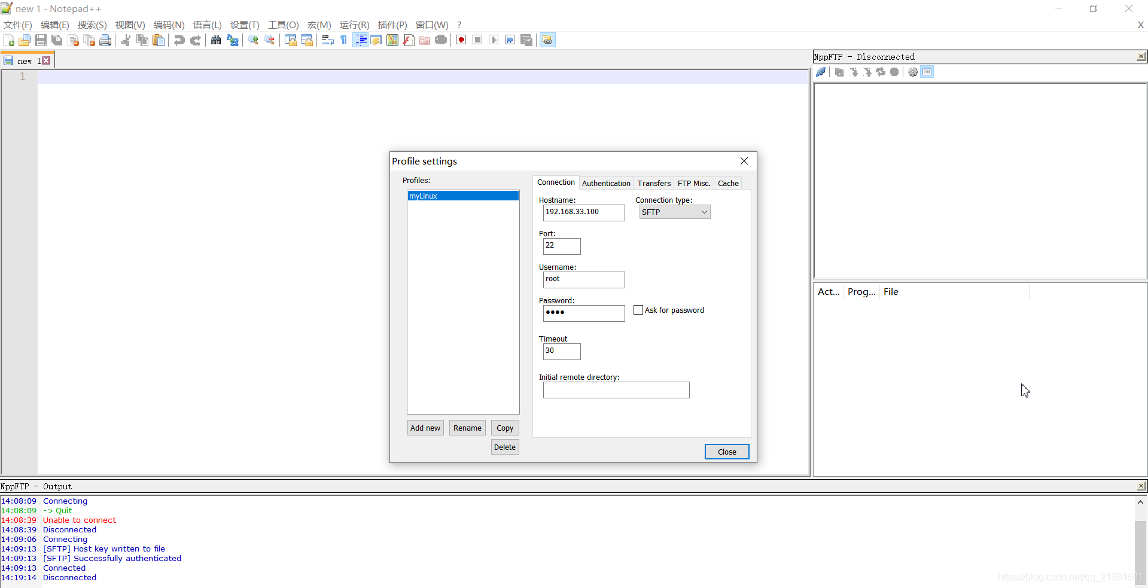Click the Zoom Out magnifier icon
The height and width of the screenshot is (588, 1148).
[270, 40]
